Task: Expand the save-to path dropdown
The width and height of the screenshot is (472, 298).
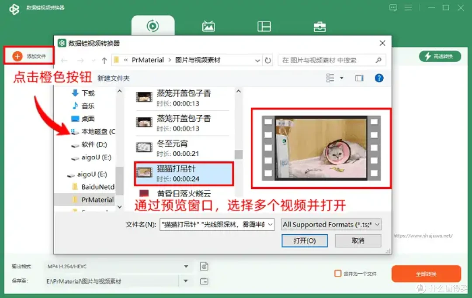Action: [186, 281]
